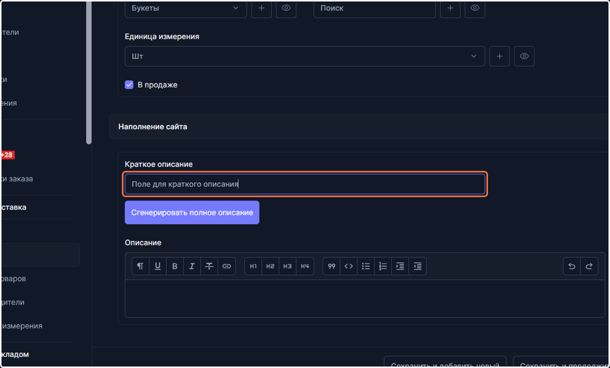
Task: View selected Букеты entry with eye icon
Action: [x=286, y=8]
